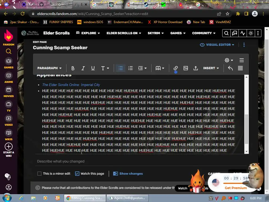Open The Elder Scrolls Online: Imperial City link
Viewport: 269px width, 202px height.
(x=71, y=85)
